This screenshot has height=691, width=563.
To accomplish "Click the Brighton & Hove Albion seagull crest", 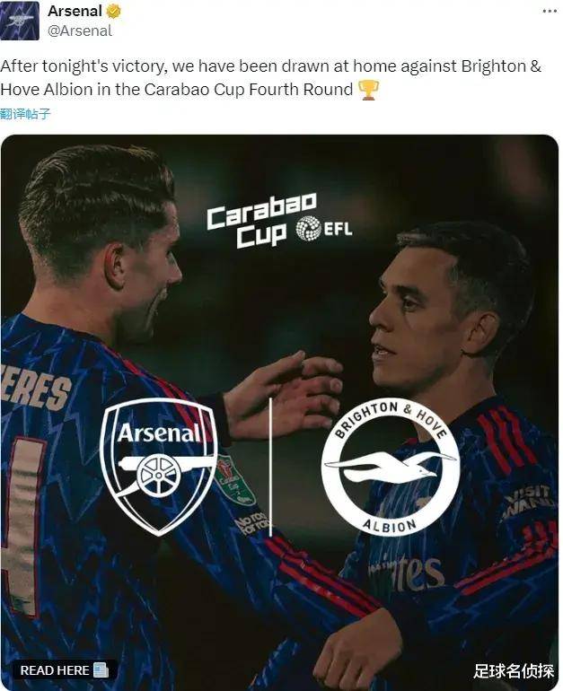I will pos(391,467).
